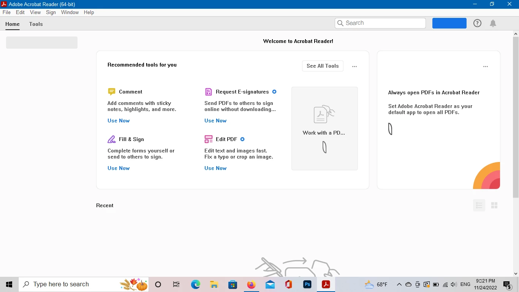Screen dimensions: 519x292
Task: Open the View menu
Action: [x=35, y=12]
